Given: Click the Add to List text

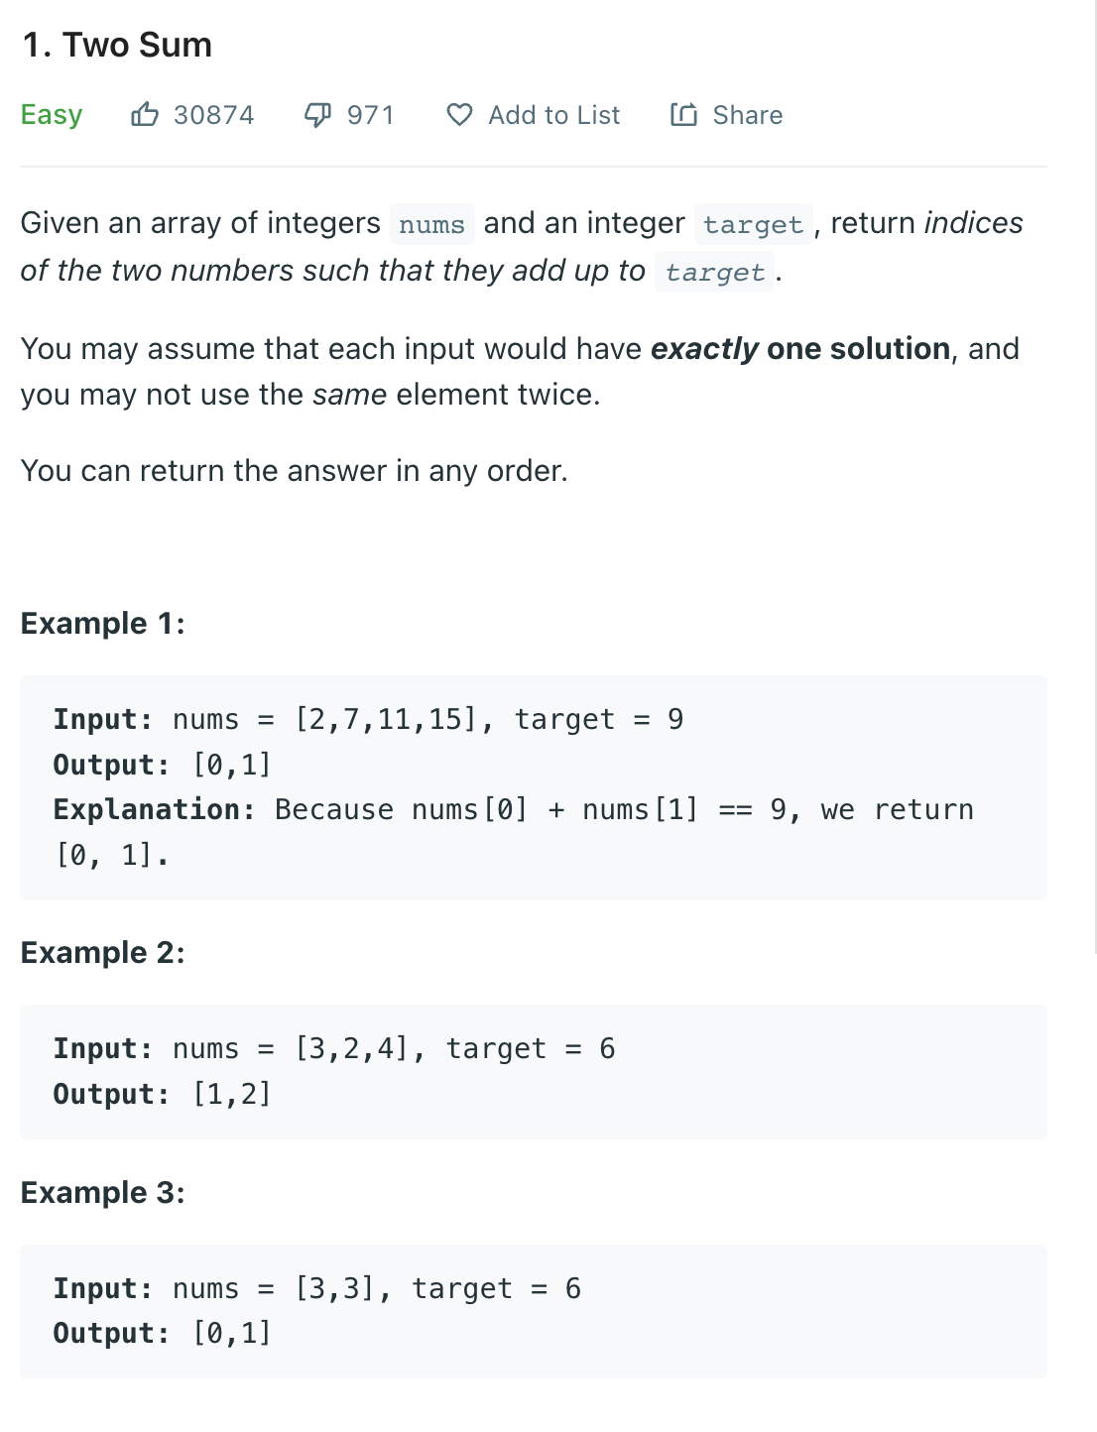Looking at the screenshot, I should coord(554,115).
